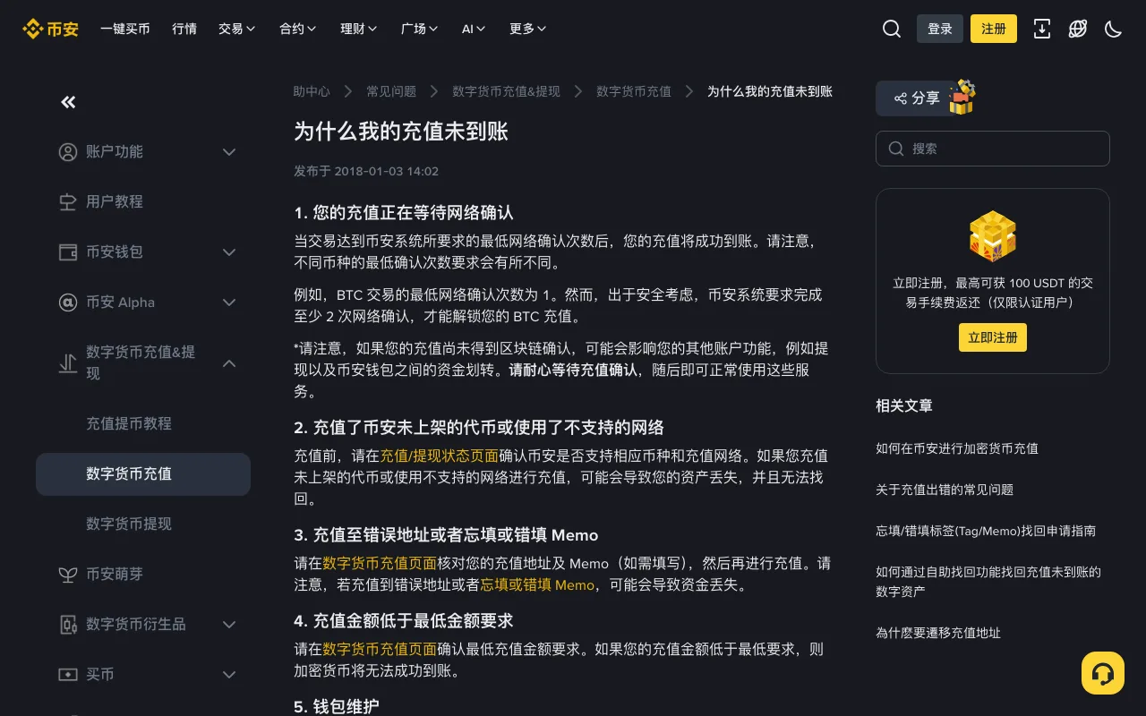
Task: Open 忘填/错填标签(Tag/Memo)找回申请指南 article
Action: pos(986,531)
